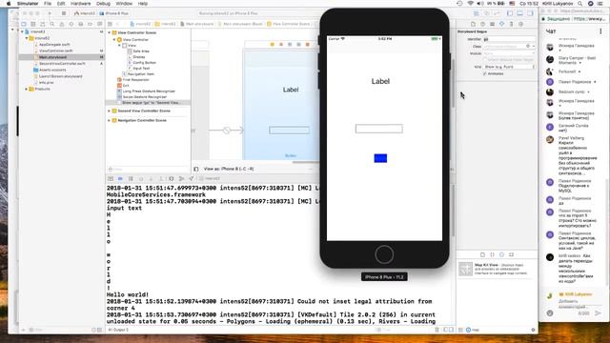Open the Kind dropdown in segue inspector
The height and width of the screenshot is (343, 610).
click(x=509, y=67)
